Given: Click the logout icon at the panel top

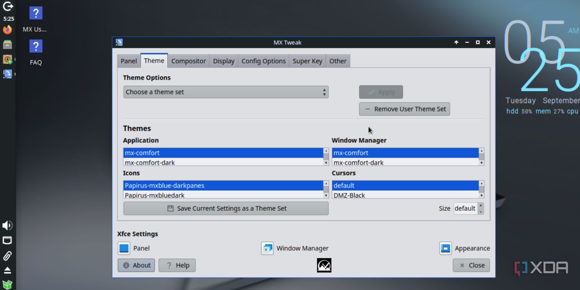Looking at the screenshot, I should point(8,6).
